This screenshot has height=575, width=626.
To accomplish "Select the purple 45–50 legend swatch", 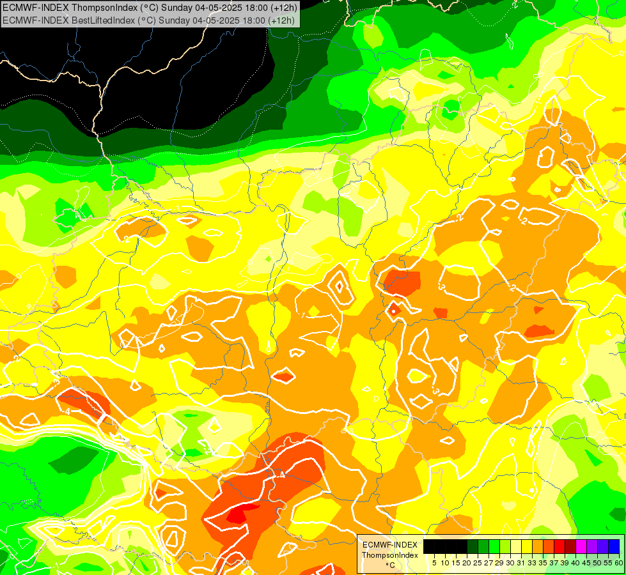I will click(x=592, y=546).
